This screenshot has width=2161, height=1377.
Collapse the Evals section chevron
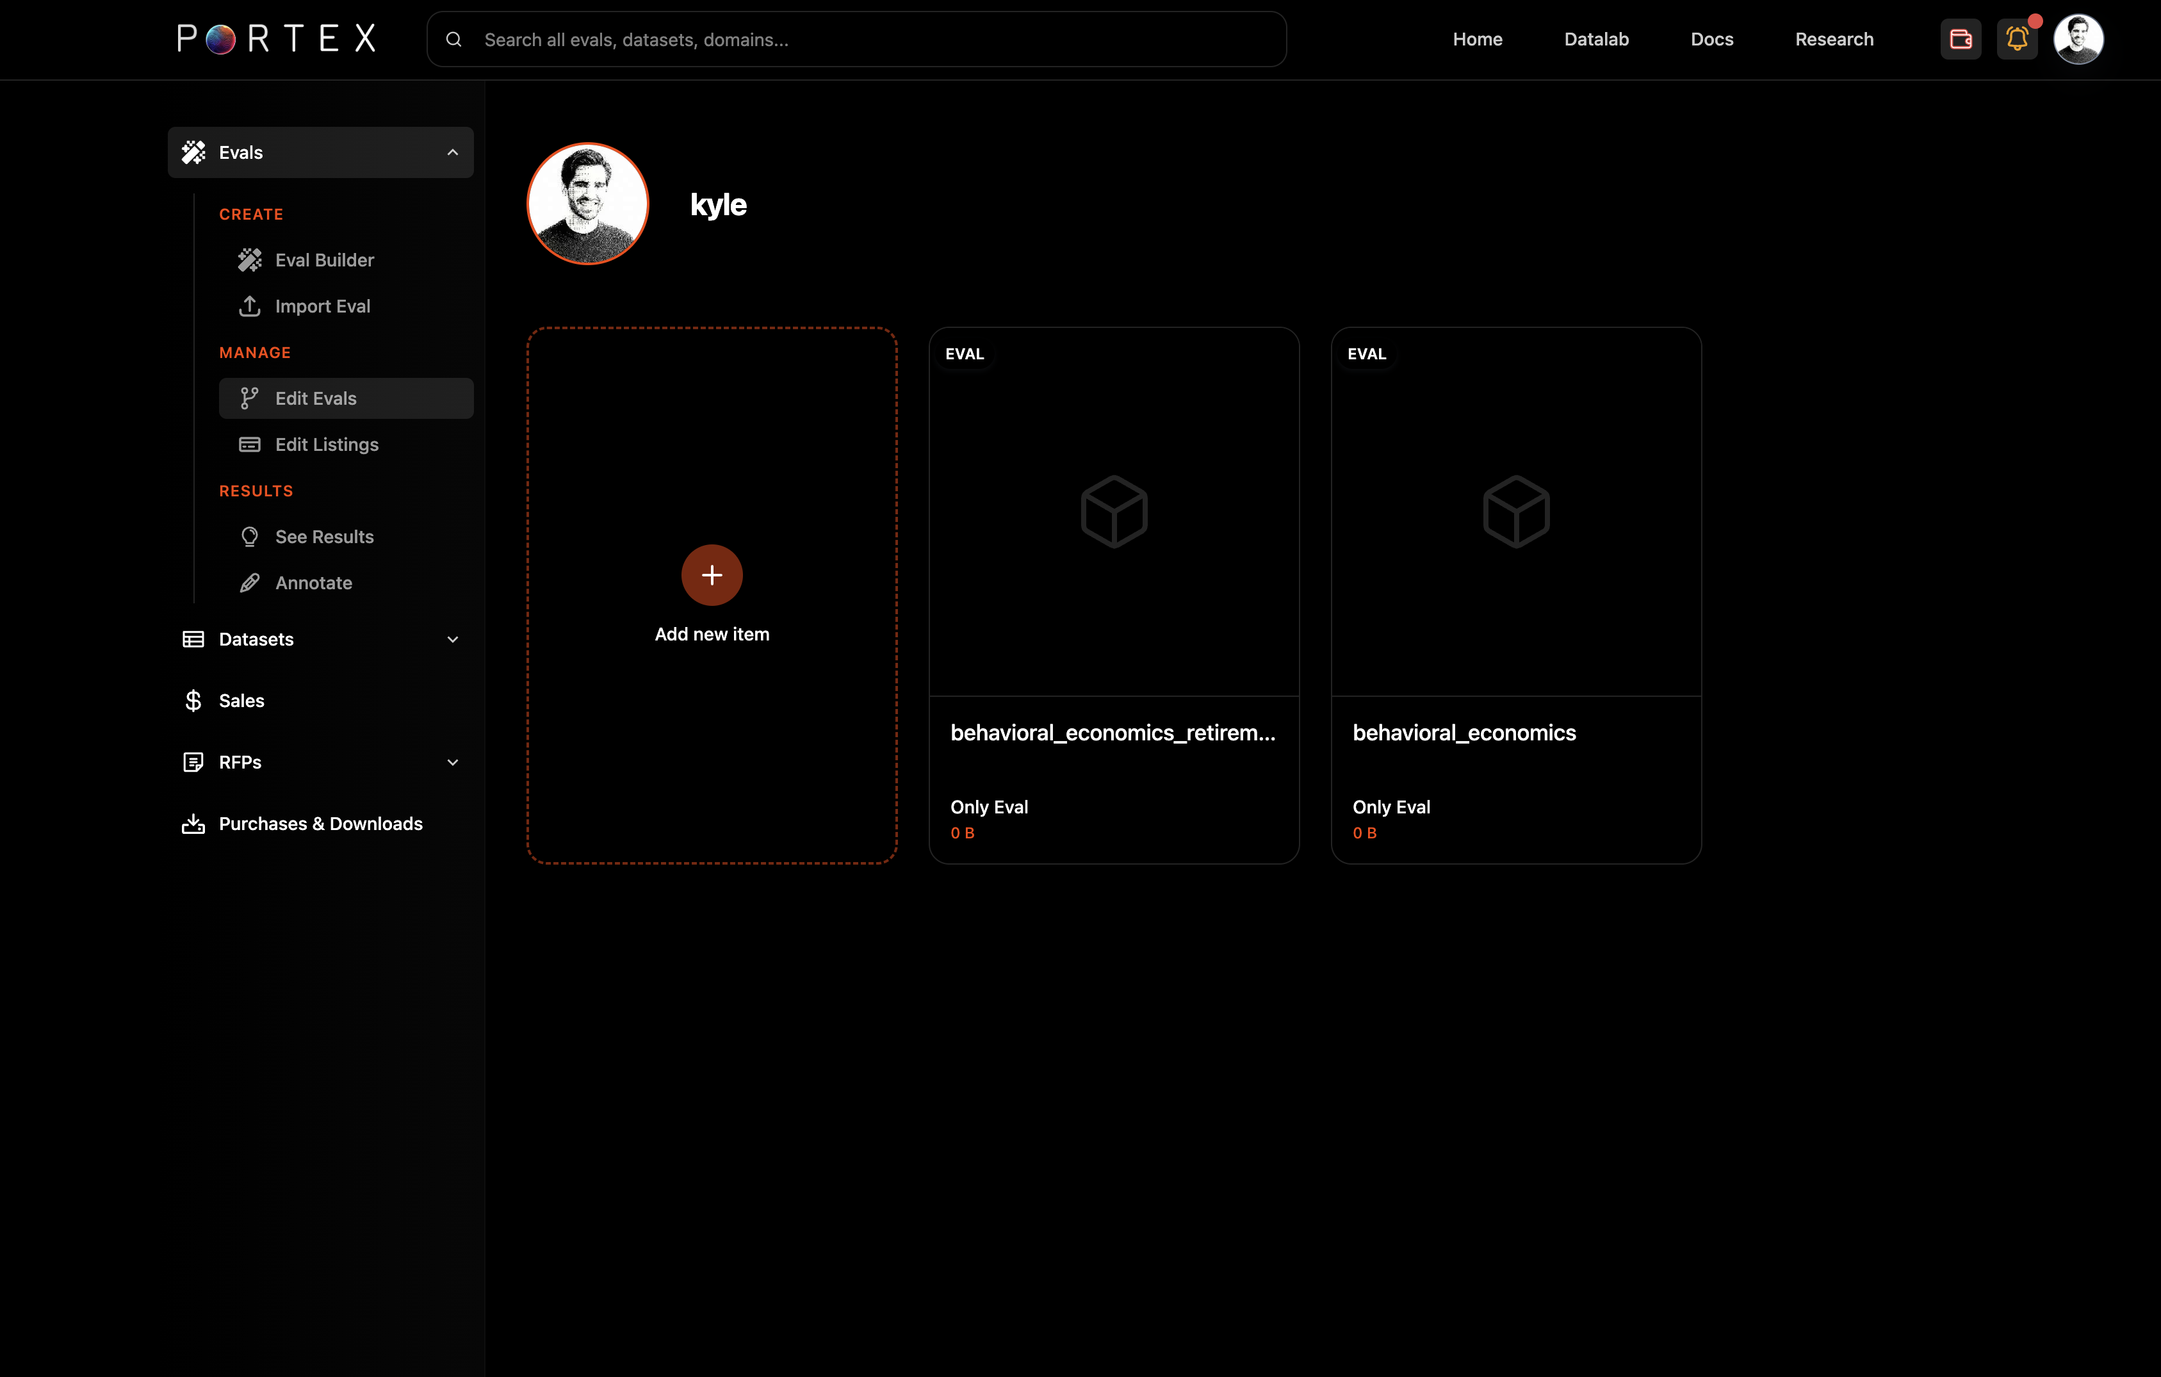point(452,152)
